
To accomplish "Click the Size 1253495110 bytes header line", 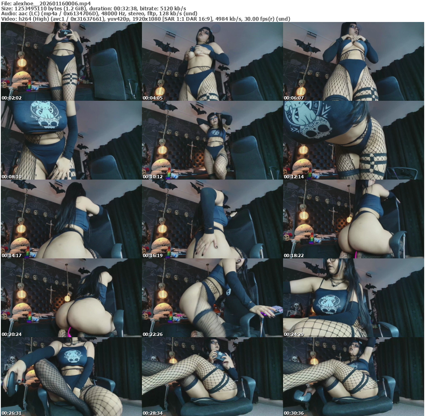I will tap(93, 9).
